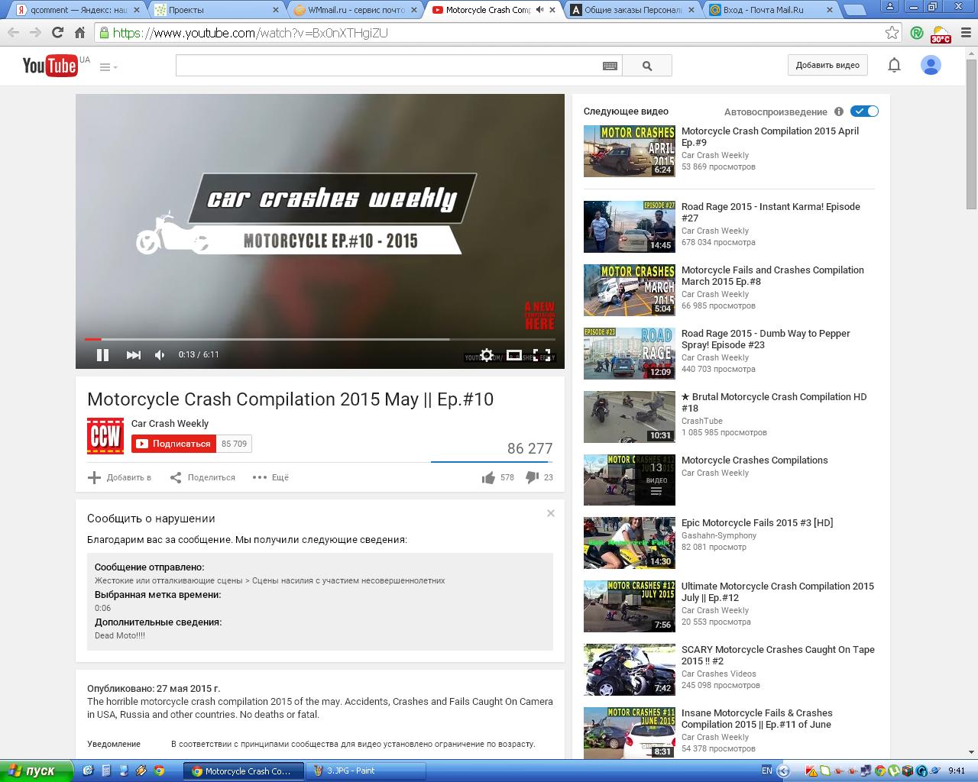Close the report confirmation panel
The image size is (978, 782).
pyautogui.click(x=550, y=513)
